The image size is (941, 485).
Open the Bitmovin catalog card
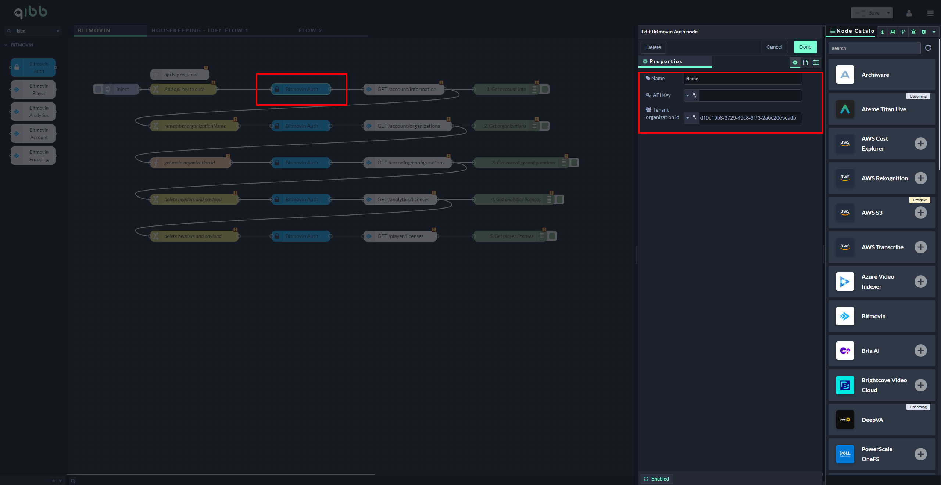click(881, 316)
